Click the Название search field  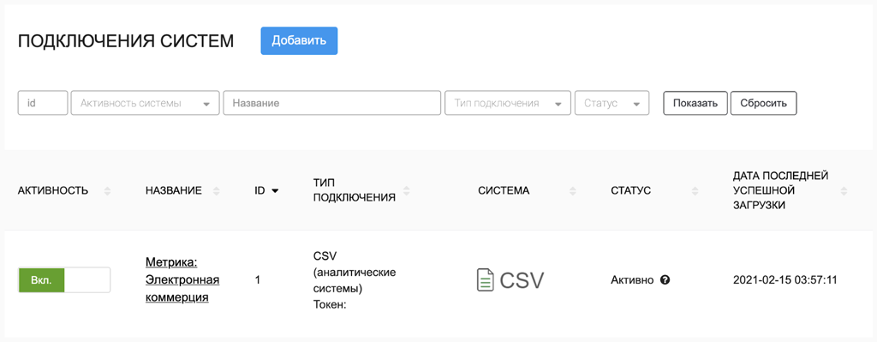(331, 103)
